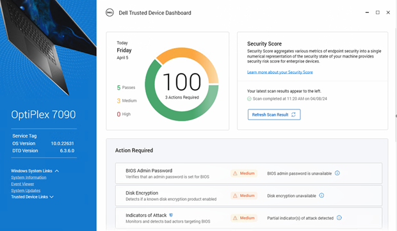Maximize the Dell Trusted Device Dashboard window
This screenshot has height=231, width=397.
point(378,12)
